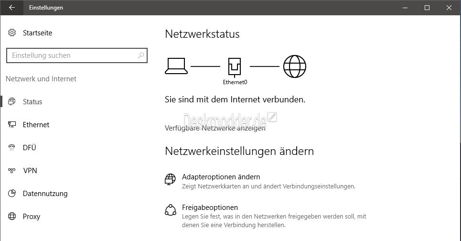This screenshot has width=461, height=241.
Task: Click the Status globe icon in sidebar
Action: pyautogui.click(x=12, y=101)
